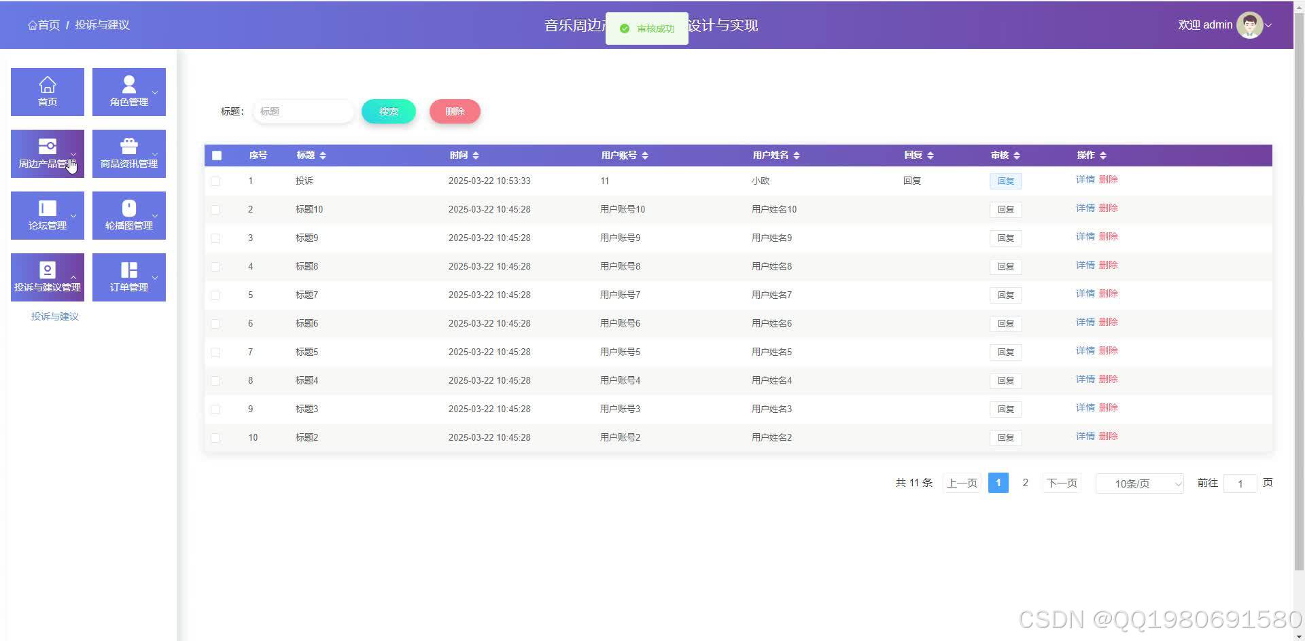Click the admin avatar picture
This screenshot has width=1305, height=641.
1249,25
